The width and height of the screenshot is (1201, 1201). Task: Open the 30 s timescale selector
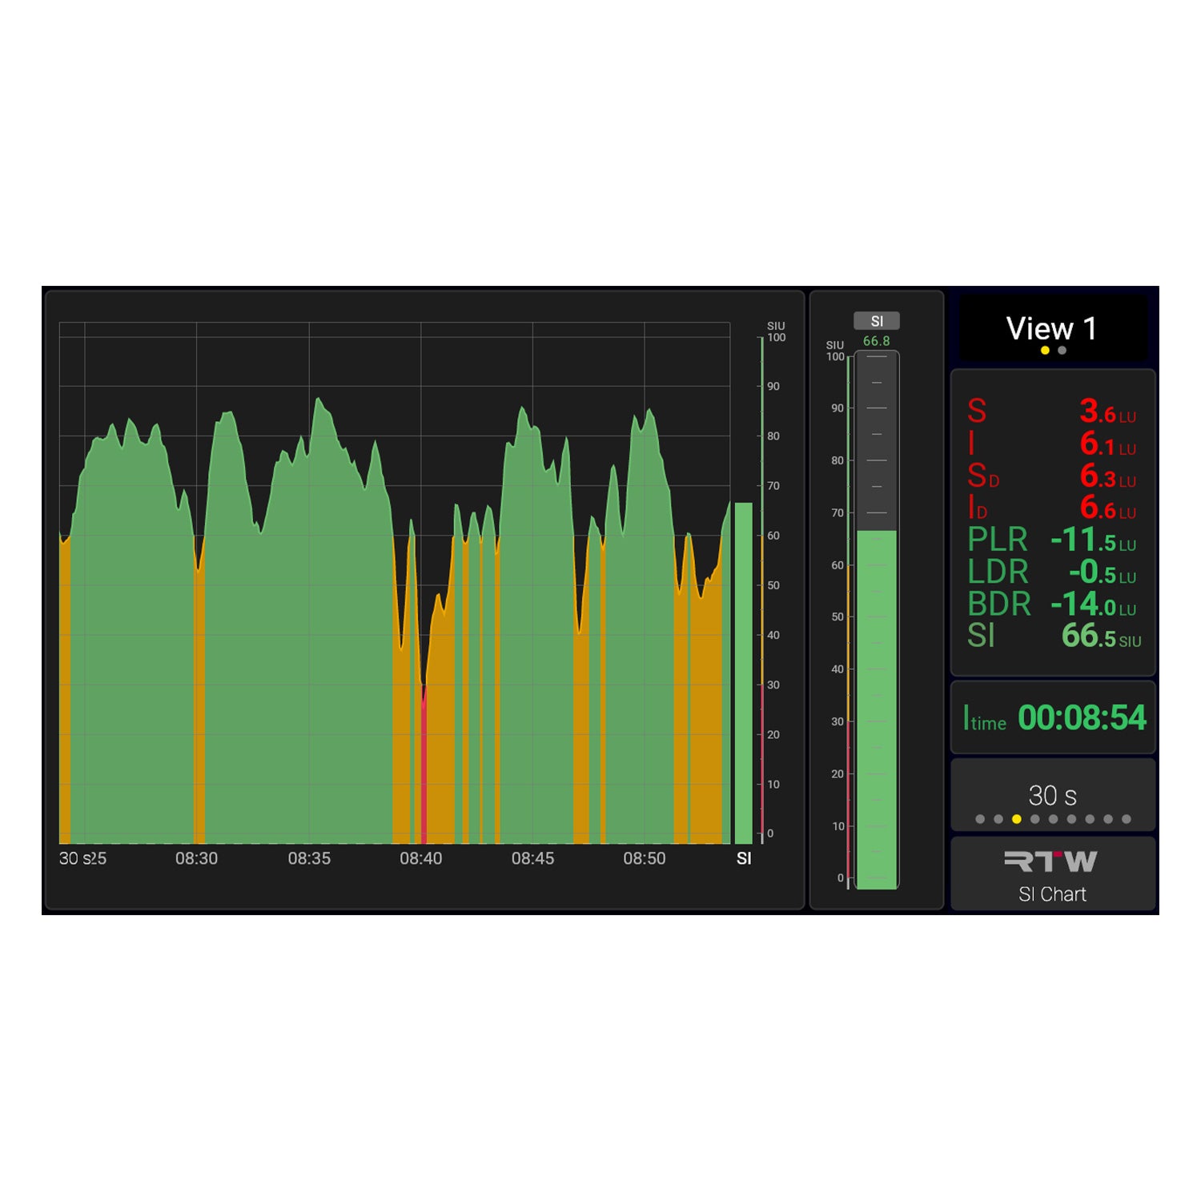(1052, 793)
